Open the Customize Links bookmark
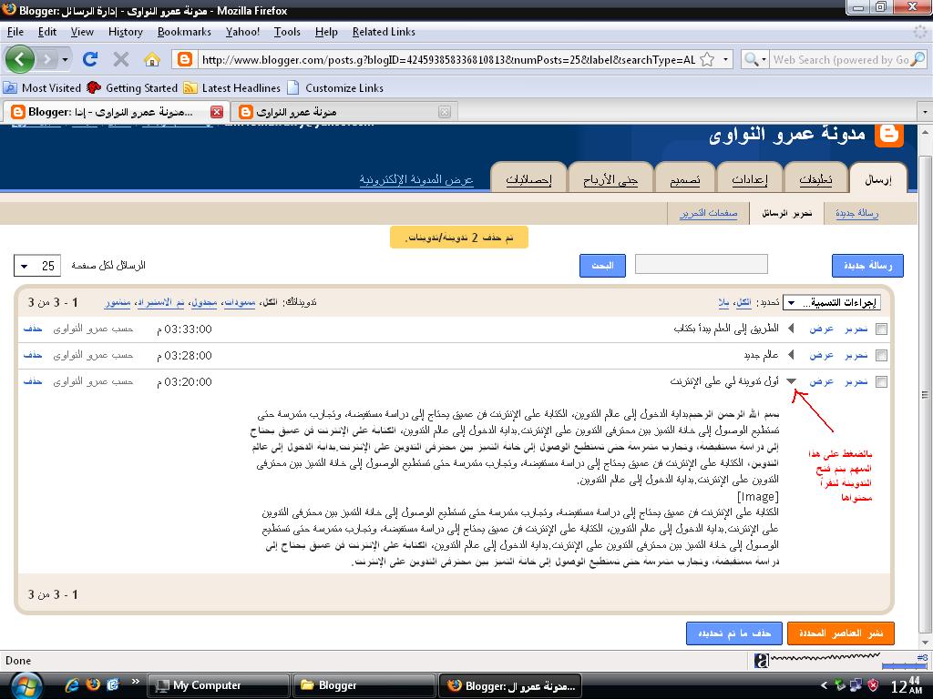Viewport: 933px width, 699px height. click(x=335, y=88)
